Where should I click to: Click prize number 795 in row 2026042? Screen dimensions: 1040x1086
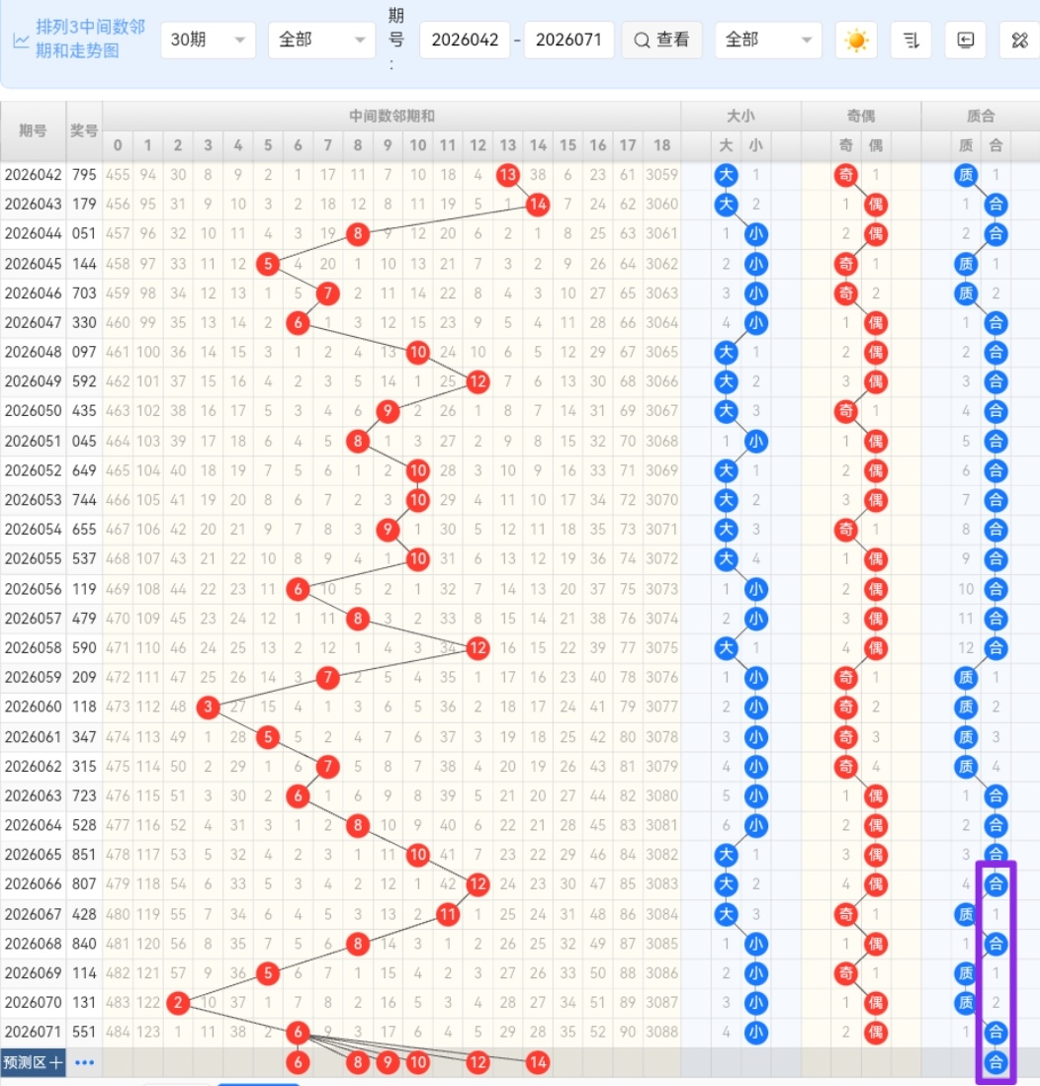[x=84, y=175]
